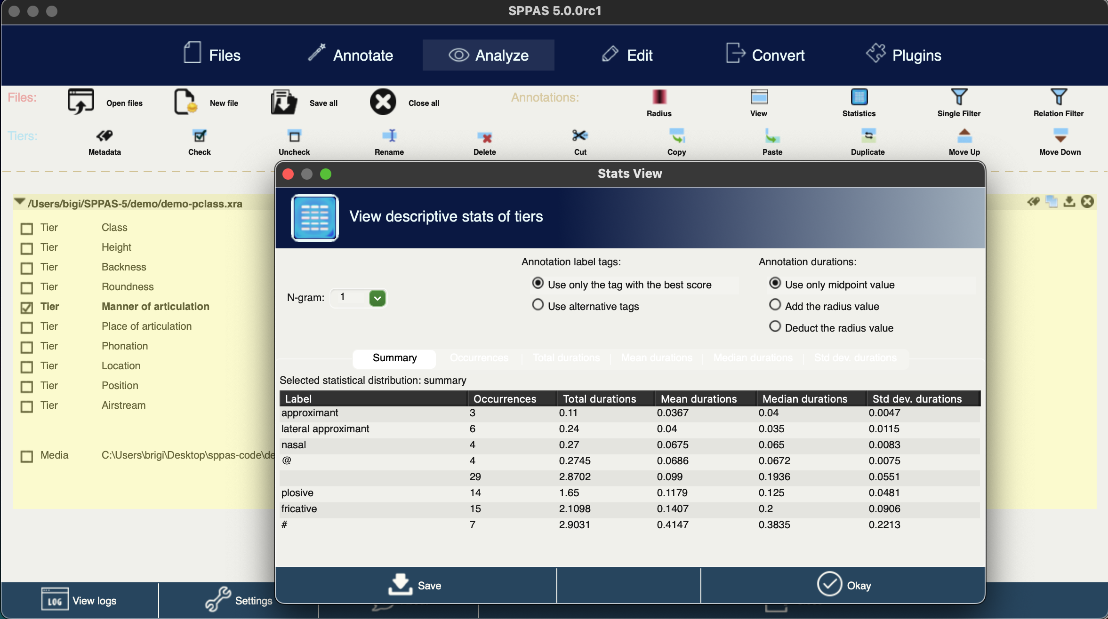
Task: Switch to the Occurrences tab
Action: click(x=479, y=358)
